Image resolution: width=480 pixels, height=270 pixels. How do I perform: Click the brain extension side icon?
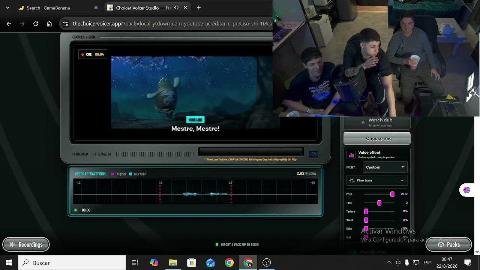[x=466, y=190]
